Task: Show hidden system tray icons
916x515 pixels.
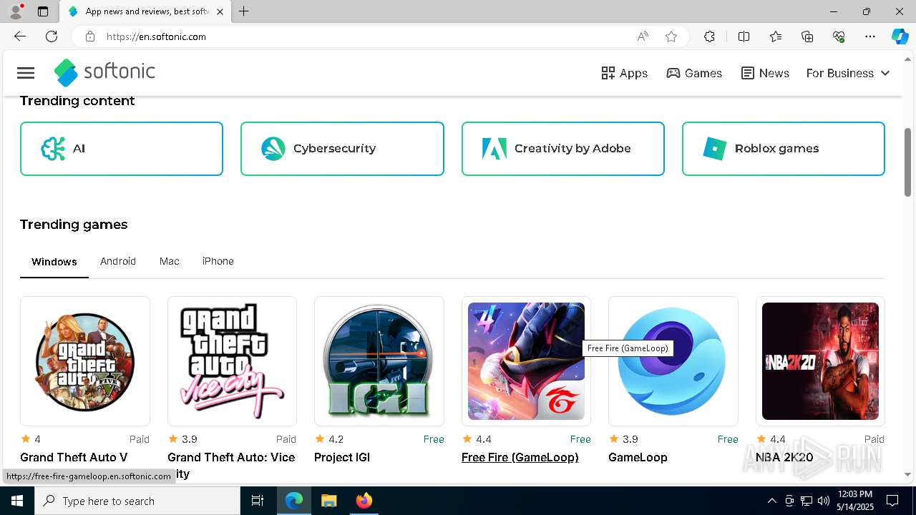Action: (x=771, y=501)
